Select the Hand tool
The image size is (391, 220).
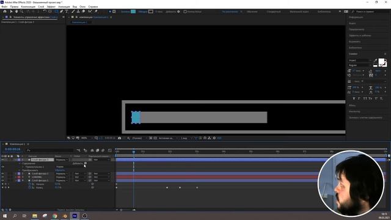point(16,12)
